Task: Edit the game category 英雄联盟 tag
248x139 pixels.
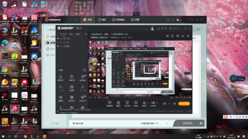Action: coord(99,37)
